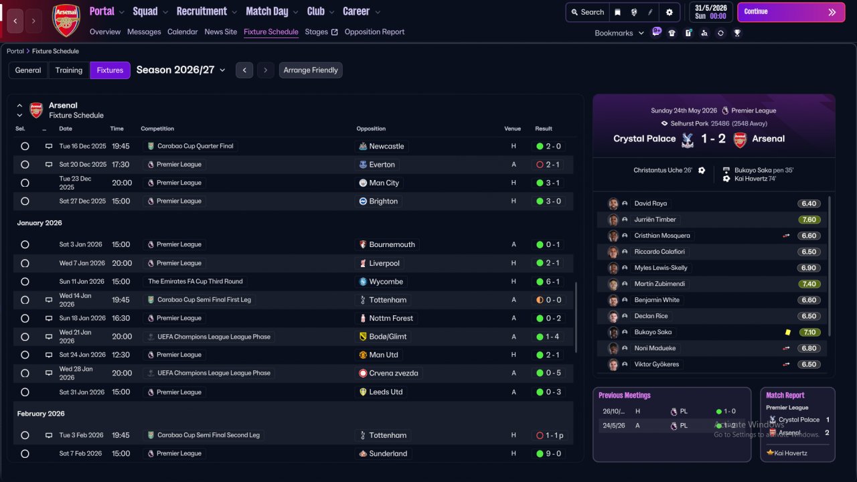Open the globe icon beside Search
857x482 pixels.
click(633, 12)
